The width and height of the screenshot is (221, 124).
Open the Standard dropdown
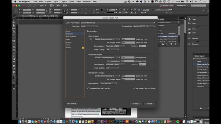89,26
